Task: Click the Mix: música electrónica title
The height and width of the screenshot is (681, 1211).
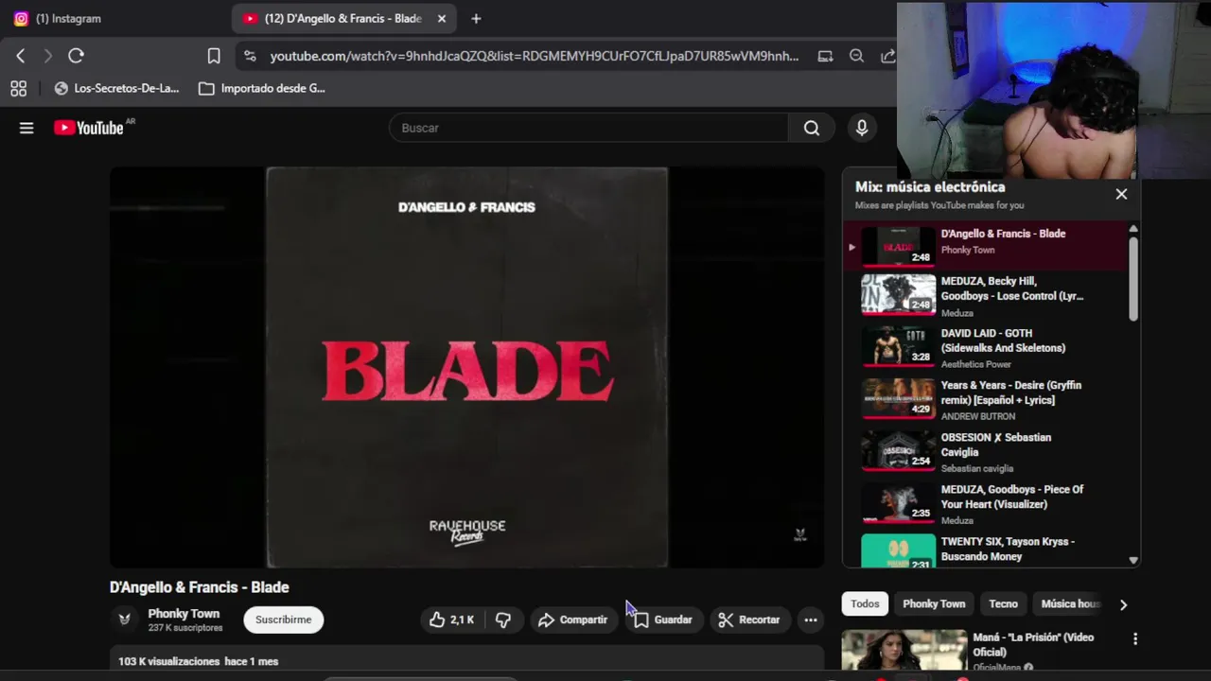Action: [x=930, y=187]
